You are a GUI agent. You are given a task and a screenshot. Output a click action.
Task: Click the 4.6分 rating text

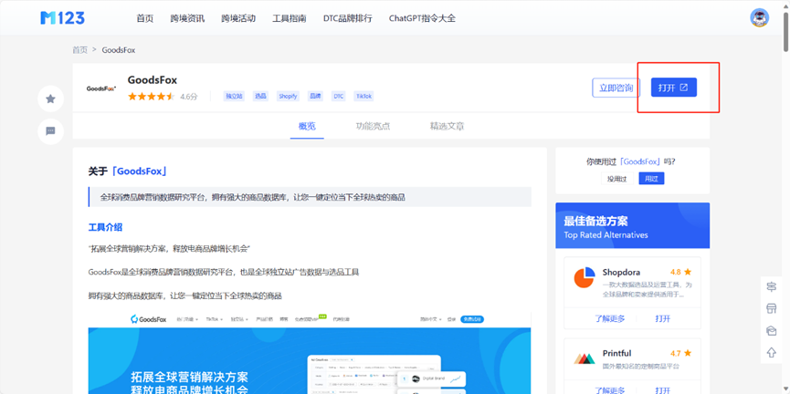pos(189,97)
